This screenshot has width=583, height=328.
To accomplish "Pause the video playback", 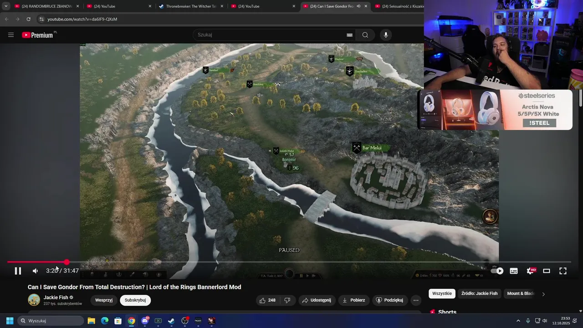I will [x=18, y=271].
